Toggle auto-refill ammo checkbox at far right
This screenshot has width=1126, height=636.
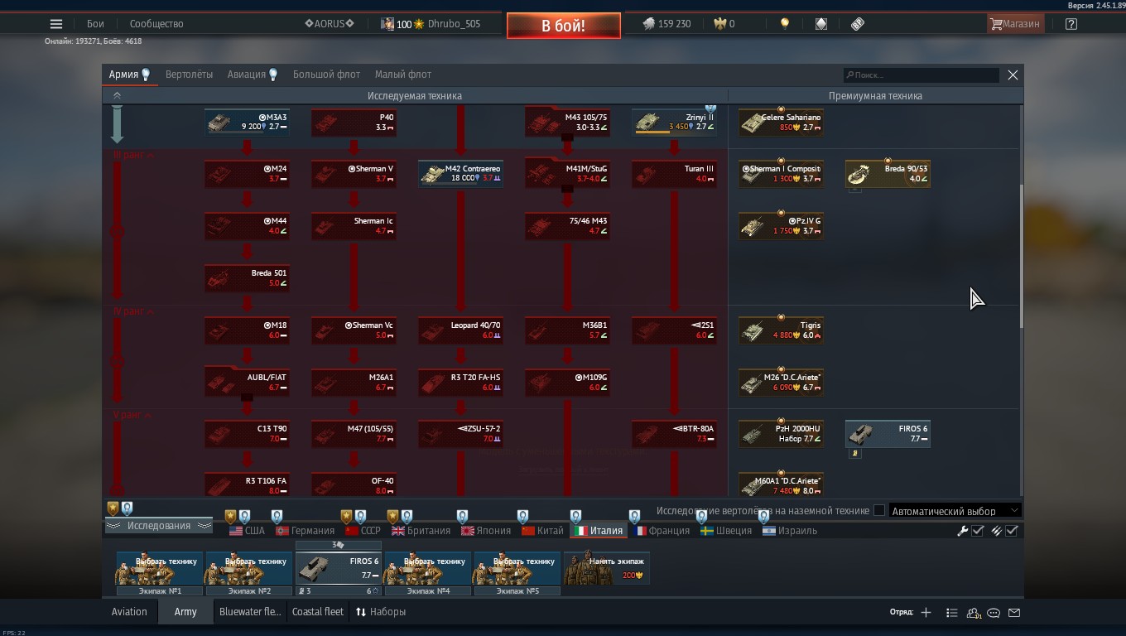click(x=1012, y=531)
